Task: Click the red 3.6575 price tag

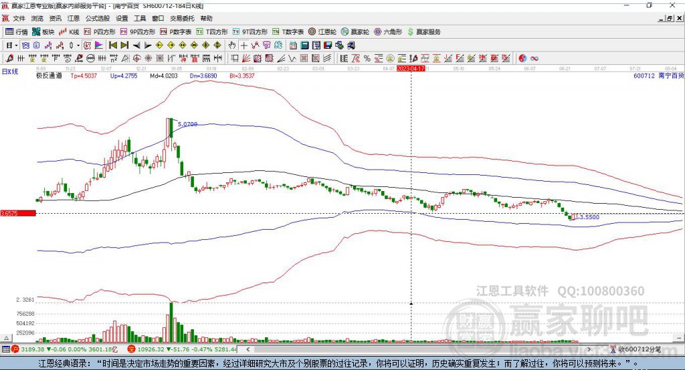Action: (x=18, y=213)
